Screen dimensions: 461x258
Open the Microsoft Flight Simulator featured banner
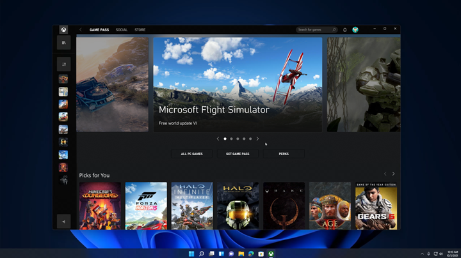[x=238, y=84]
